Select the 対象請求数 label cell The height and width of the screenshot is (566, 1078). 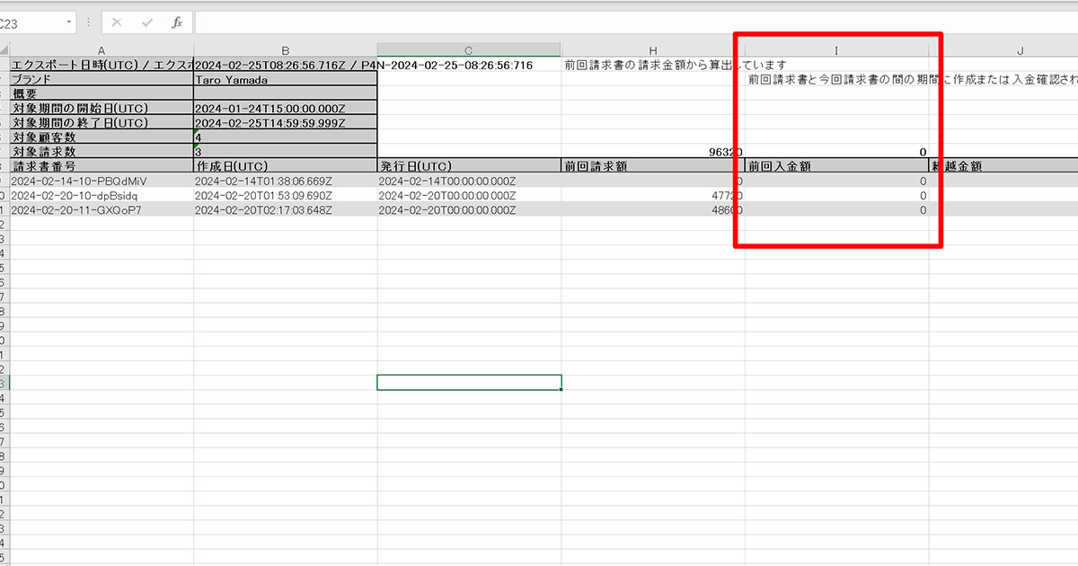[102, 152]
